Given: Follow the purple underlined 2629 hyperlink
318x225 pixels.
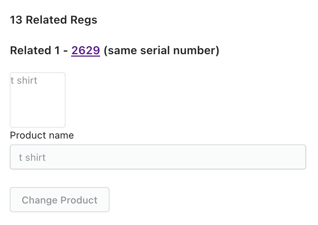Looking at the screenshot, I should pyautogui.click(x=86, y=51).
